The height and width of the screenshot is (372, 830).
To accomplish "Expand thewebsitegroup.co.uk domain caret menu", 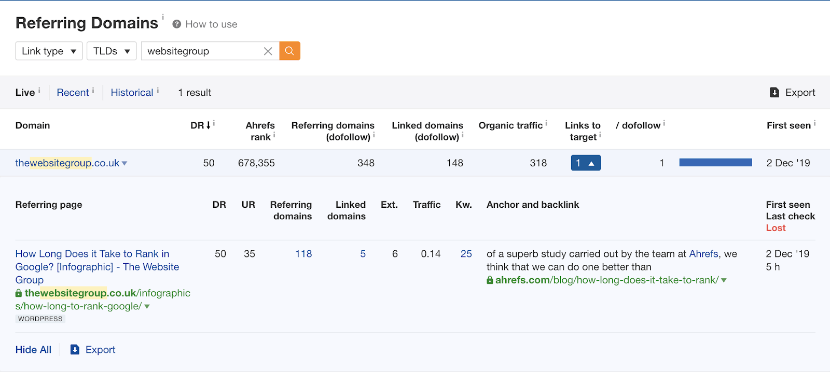I will point(125,164).
